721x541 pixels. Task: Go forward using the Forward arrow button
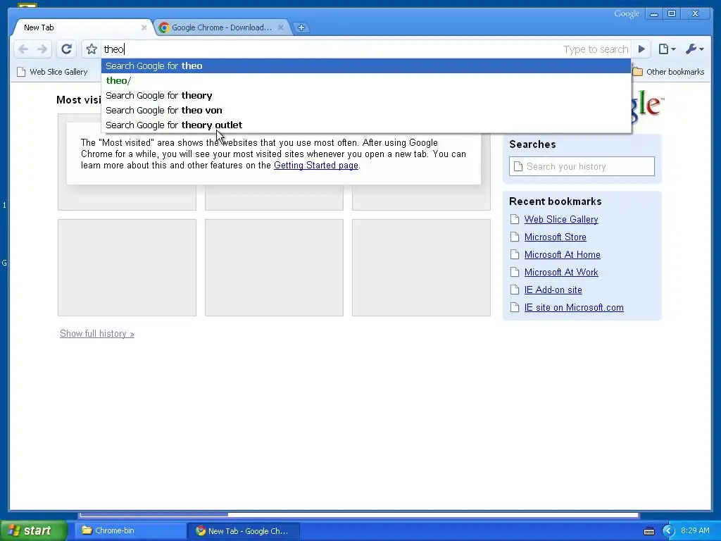42,49
